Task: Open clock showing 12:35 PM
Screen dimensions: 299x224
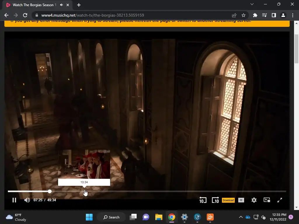Action: (278, 217)
